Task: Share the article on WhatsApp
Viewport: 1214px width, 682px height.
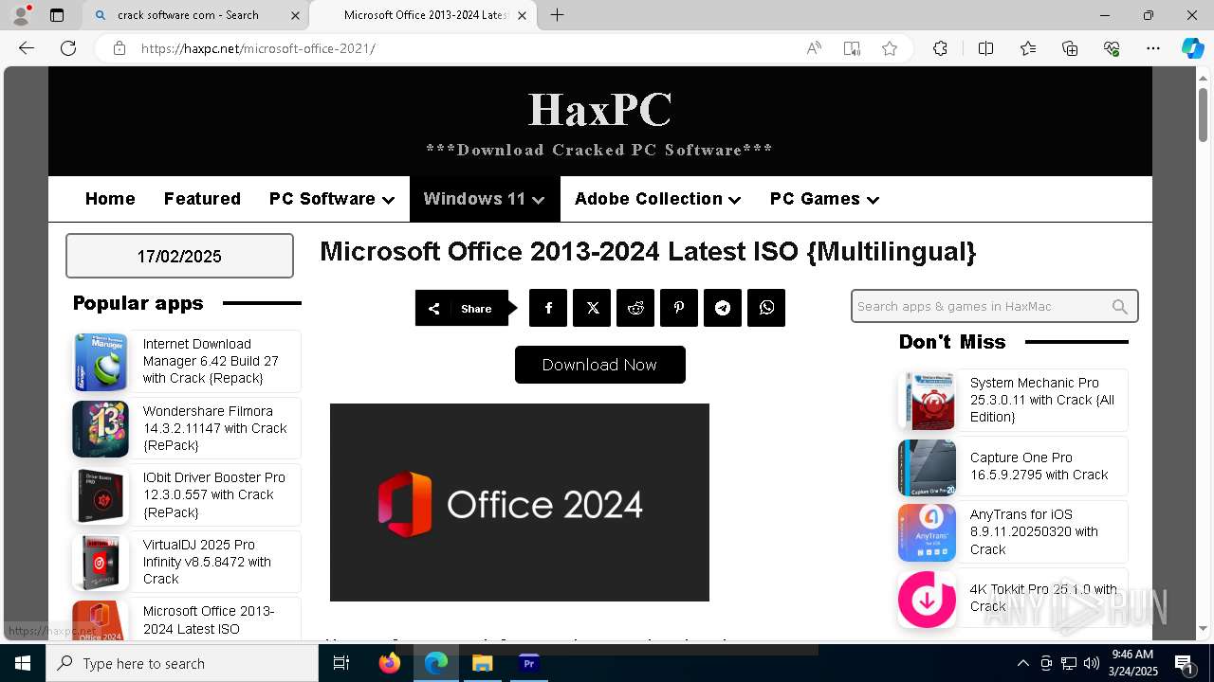Action: (766, 308)
